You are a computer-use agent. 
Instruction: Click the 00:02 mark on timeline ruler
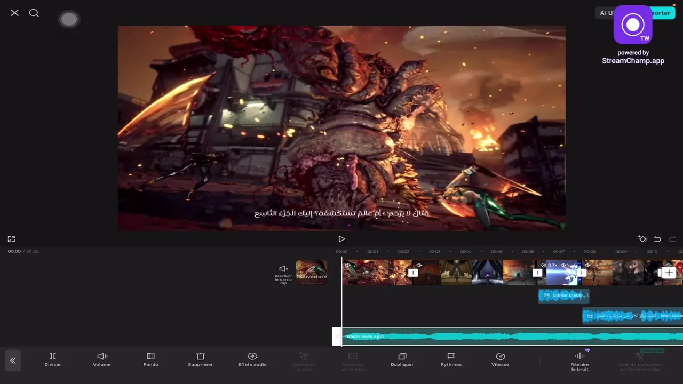point(403,252)
